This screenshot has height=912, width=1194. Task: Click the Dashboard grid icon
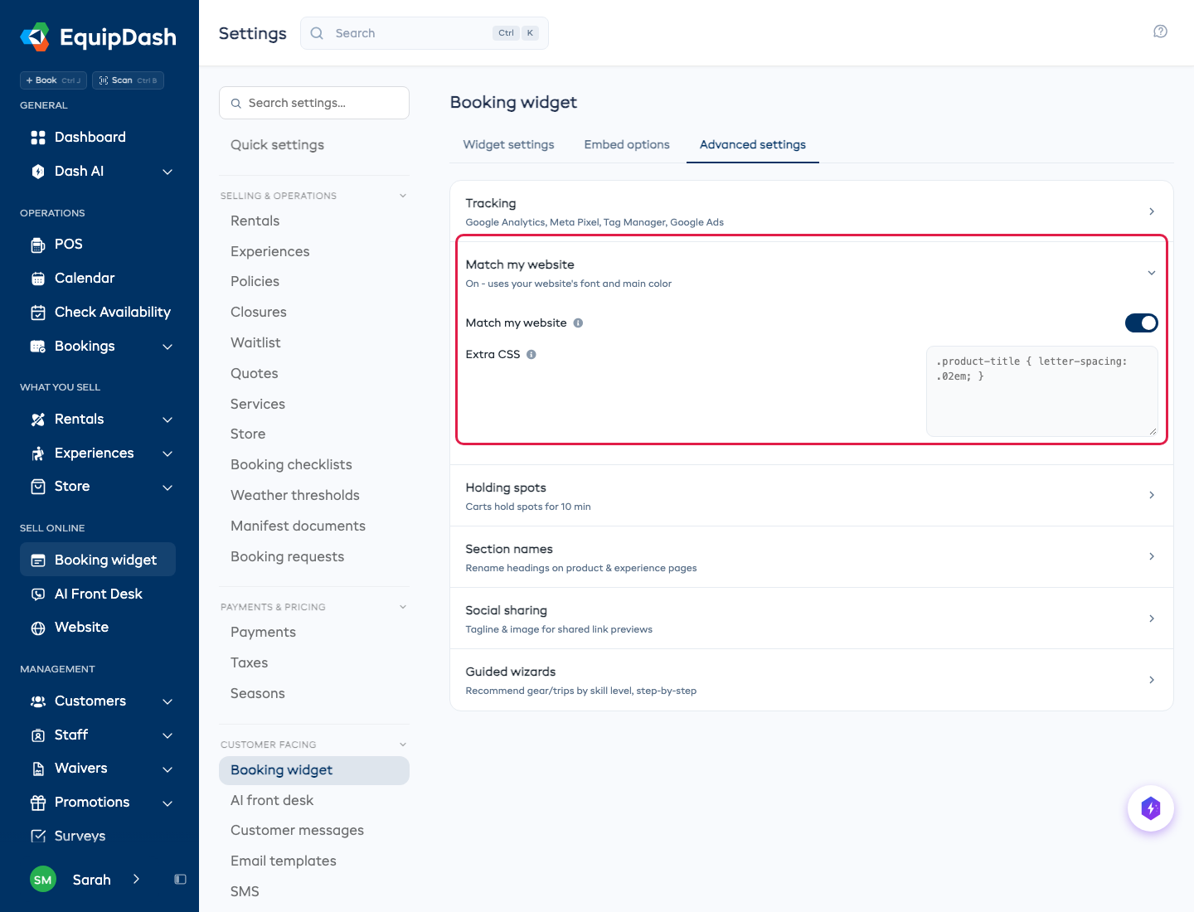[x=38, y=138]
